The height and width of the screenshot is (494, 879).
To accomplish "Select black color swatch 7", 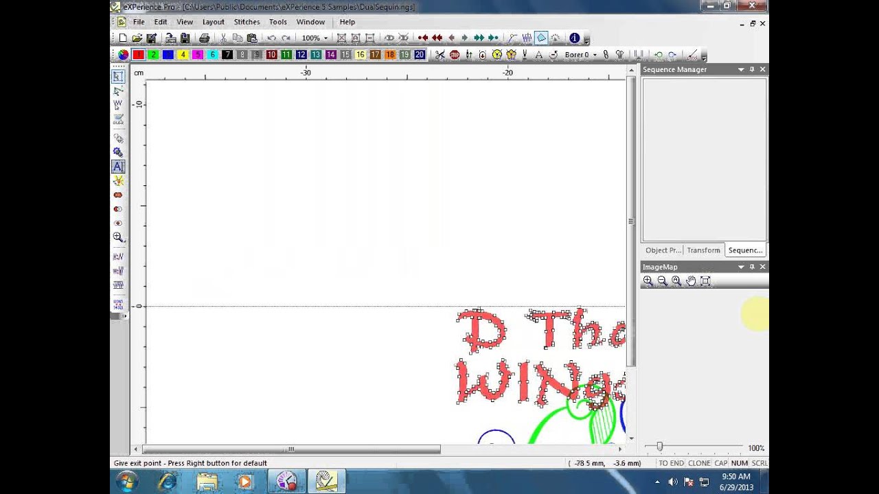I will pyautogui.click(x=227, y=55).
